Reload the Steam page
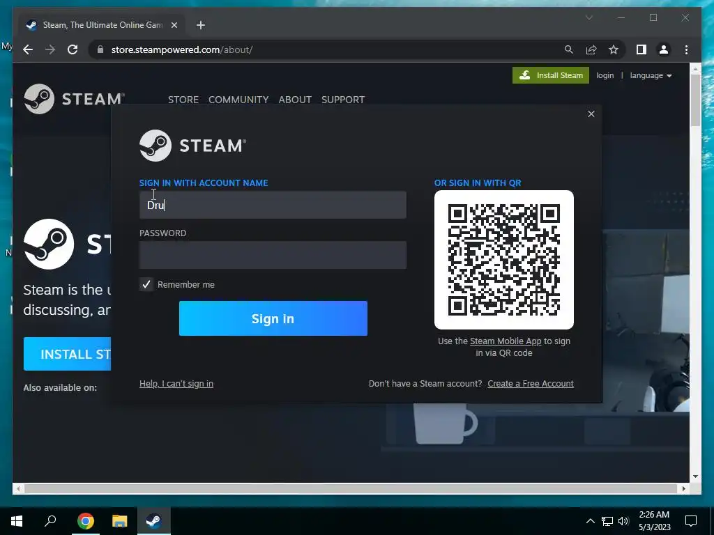 [x=73, y=49]
